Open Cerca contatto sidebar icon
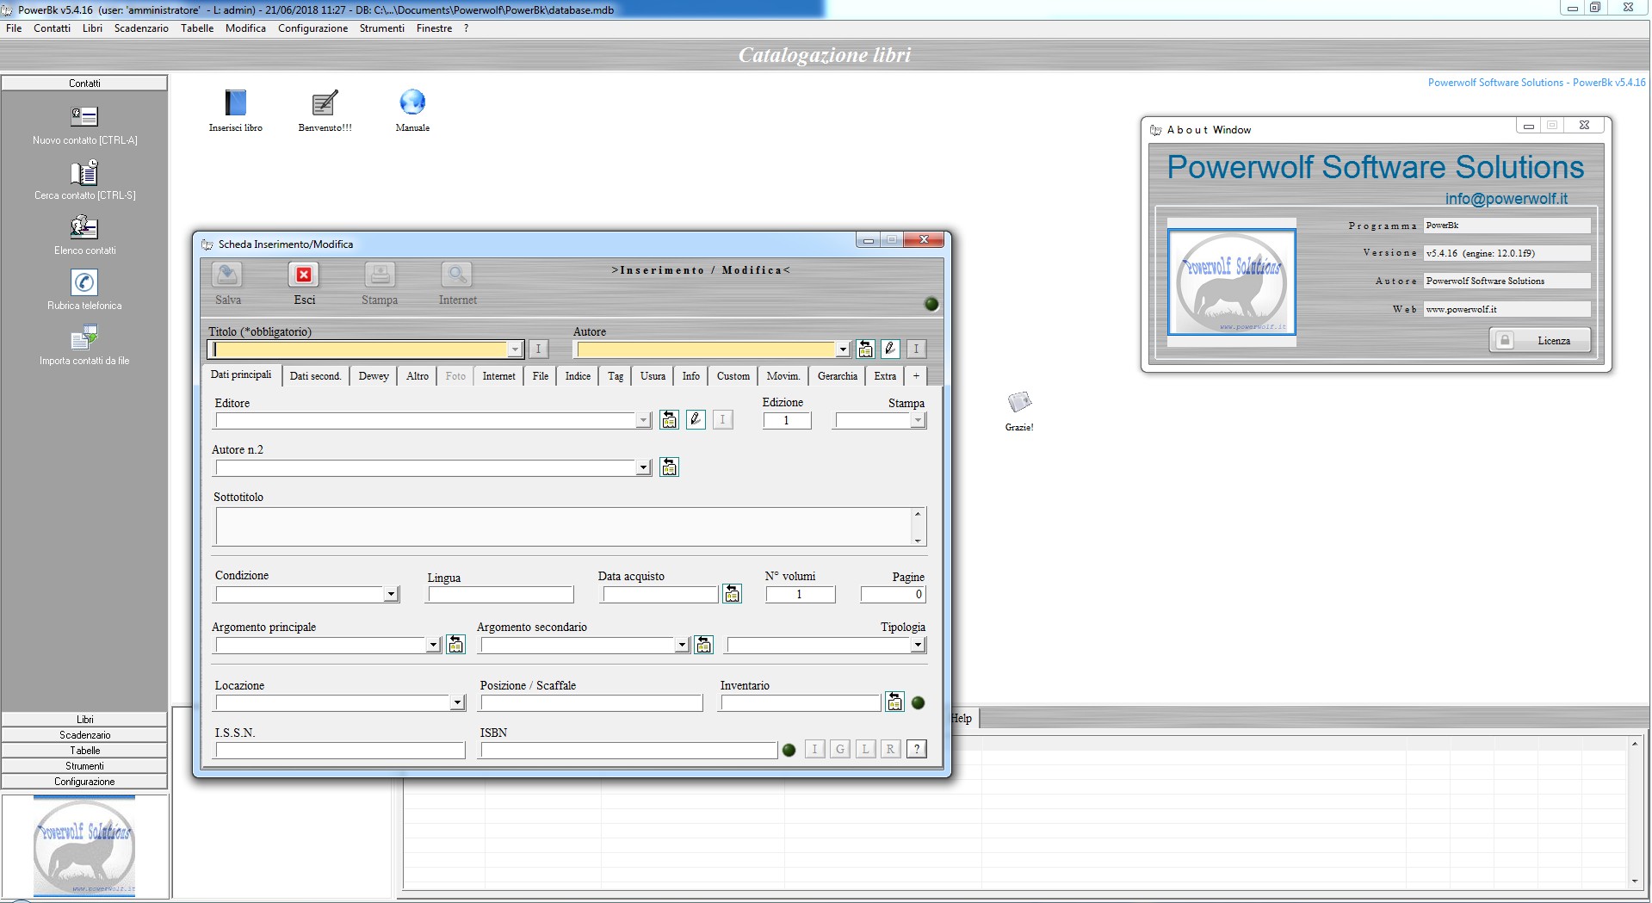The width and height of the screenshot is (1652, 903). pos(84,172)
